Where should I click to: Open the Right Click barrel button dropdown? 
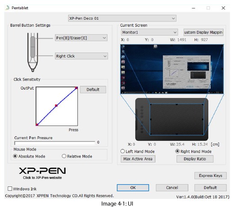(81, 56)
